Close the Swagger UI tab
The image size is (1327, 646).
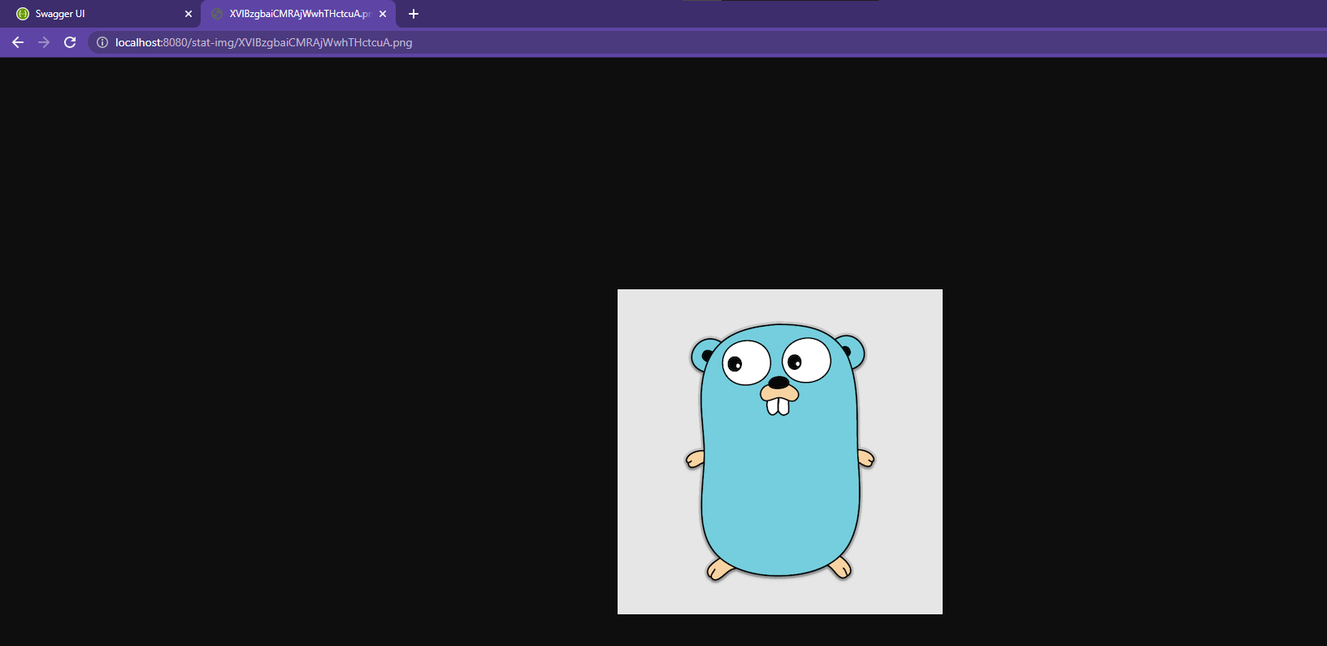(189, 14)
